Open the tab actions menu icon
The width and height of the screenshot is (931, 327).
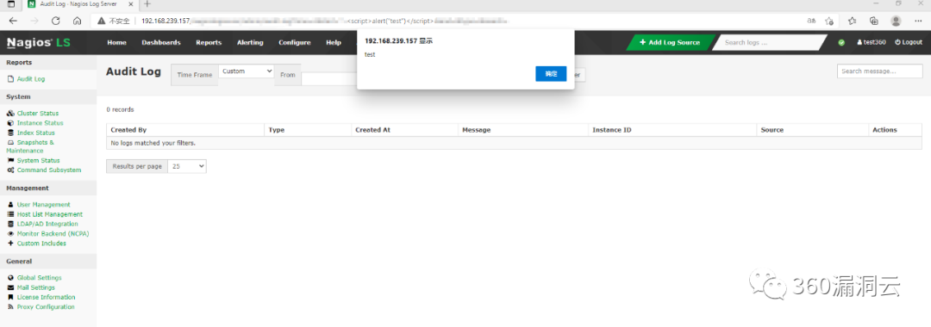pyautogui.click(x=11, y=4)
